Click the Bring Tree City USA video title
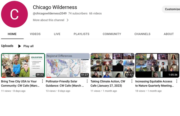This screenshot has height=116, width=180. 20,84
